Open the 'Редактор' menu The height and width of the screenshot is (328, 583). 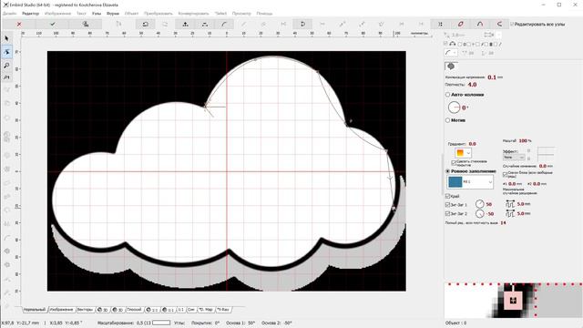[30, 14]
